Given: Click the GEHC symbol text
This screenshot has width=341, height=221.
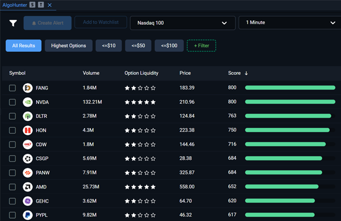Looking at the screenshot, I should click(x=42, y=201).
